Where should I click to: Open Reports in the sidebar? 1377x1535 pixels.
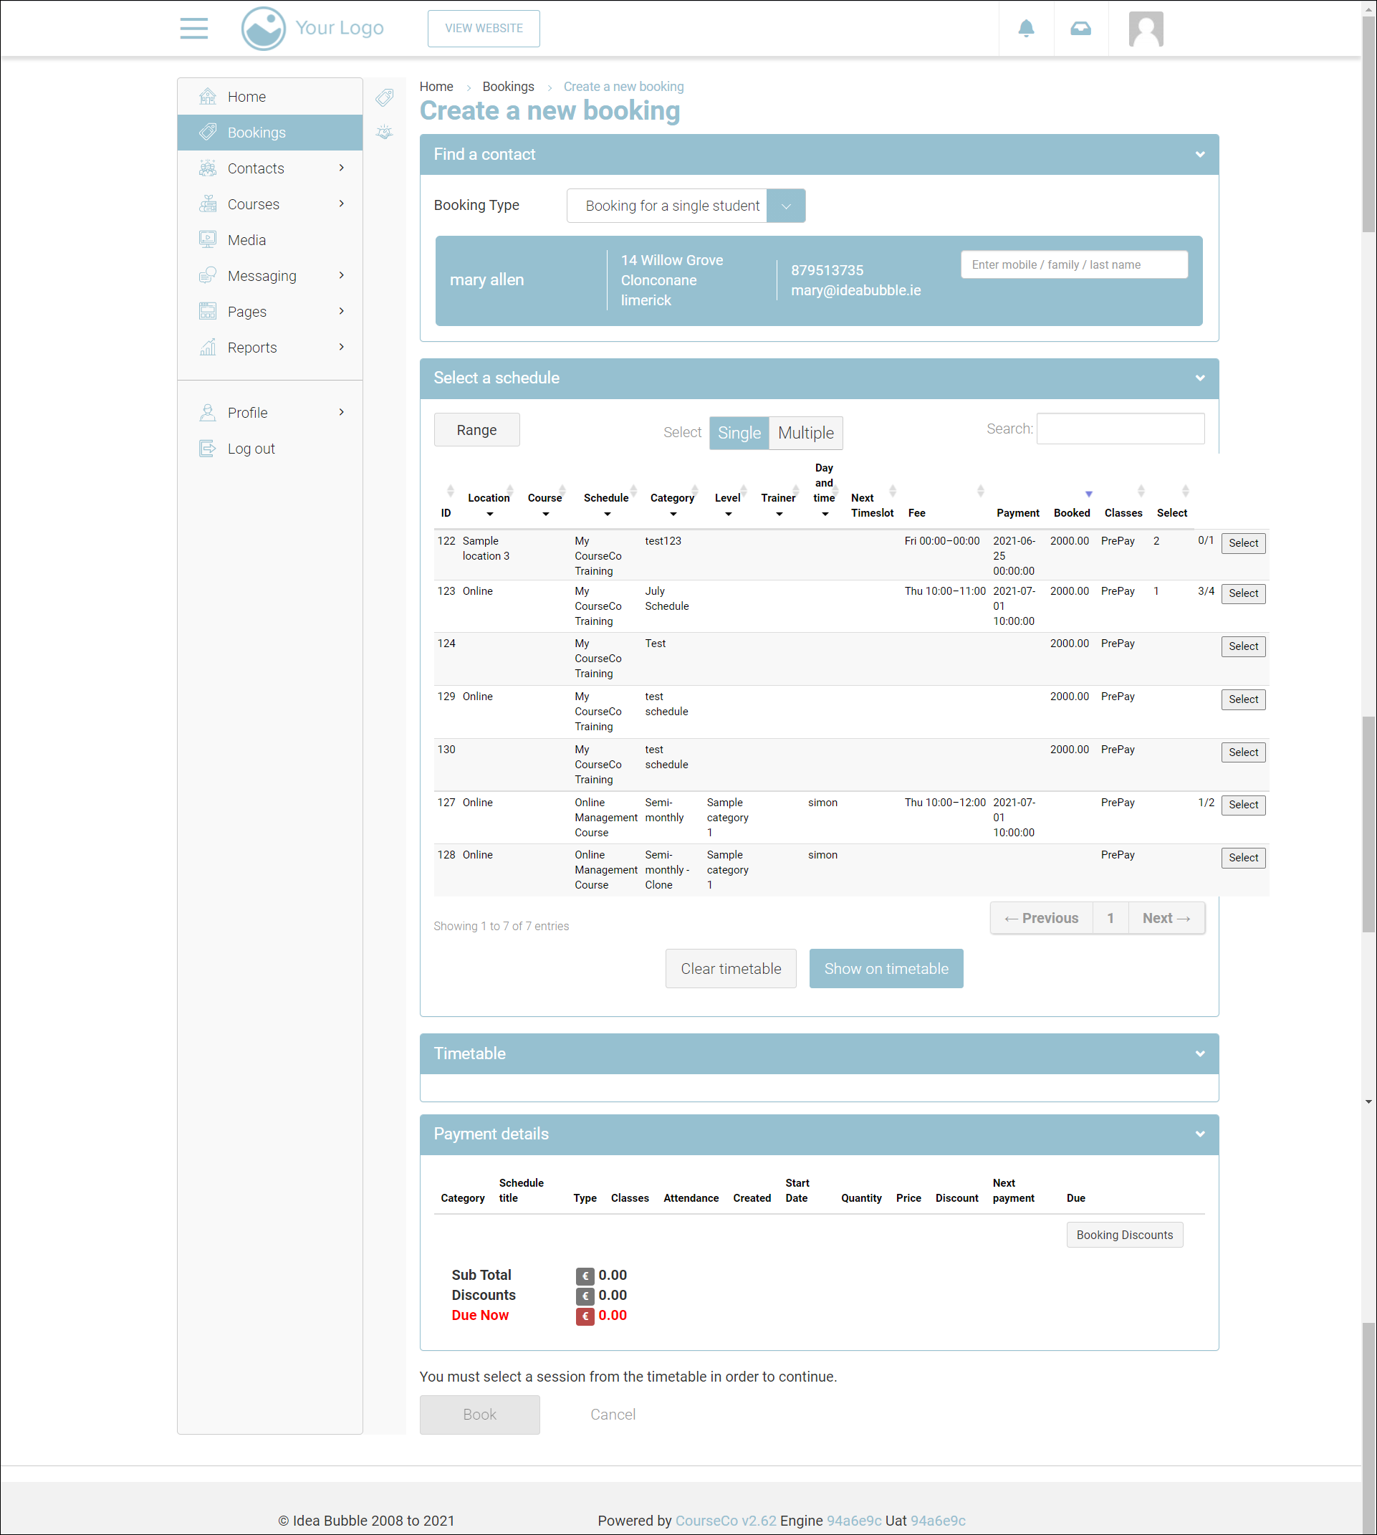click(x=252, y=348)
